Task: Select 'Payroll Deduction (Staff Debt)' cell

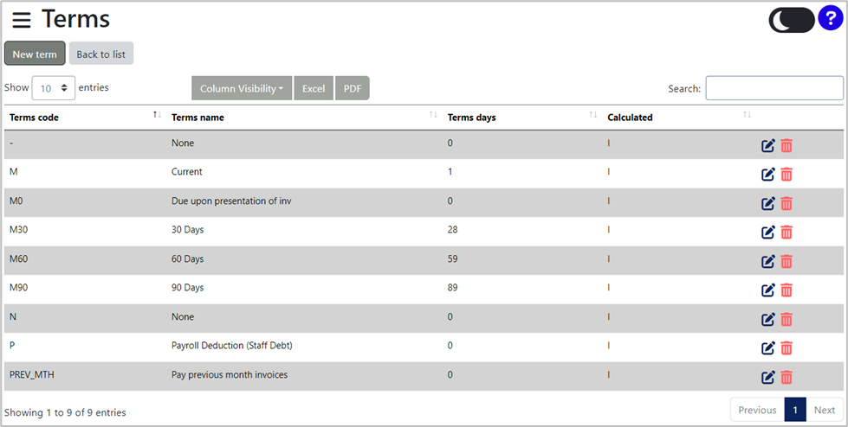Action: pyautogui.click(x=232, y=346)
